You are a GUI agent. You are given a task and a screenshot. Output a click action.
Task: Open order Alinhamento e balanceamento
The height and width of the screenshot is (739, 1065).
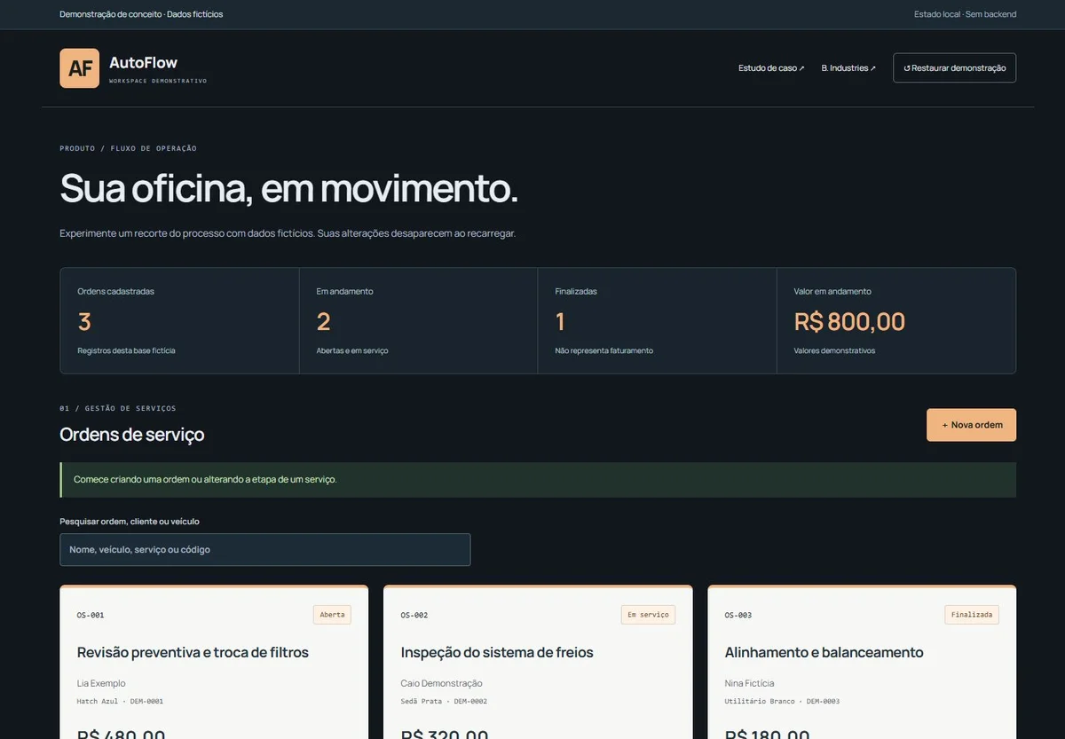pos(824,653)
